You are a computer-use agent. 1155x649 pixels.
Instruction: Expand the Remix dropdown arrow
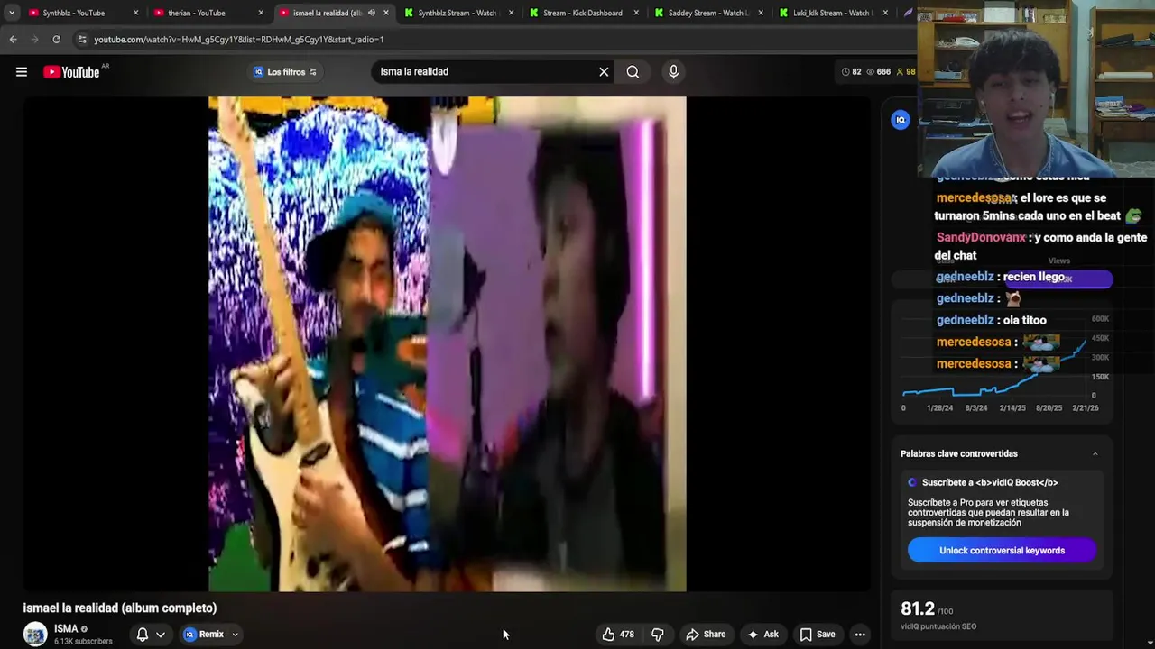pyautogui.click(x=235, y=635)
